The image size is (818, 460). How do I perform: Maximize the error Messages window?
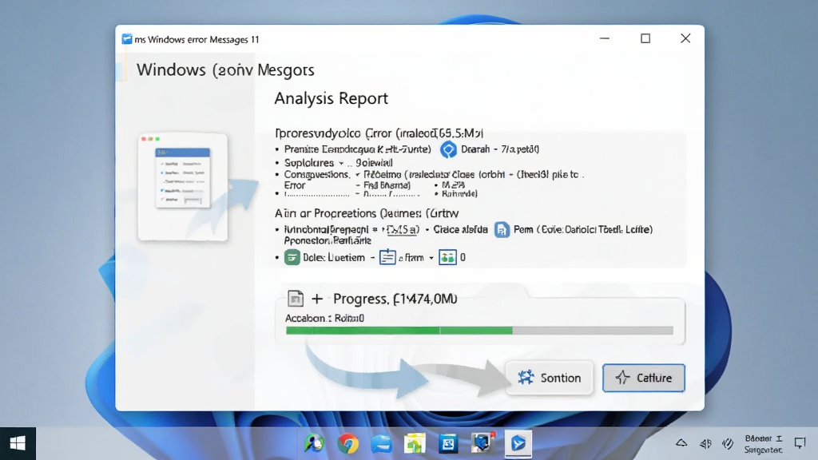click(645, 38)
